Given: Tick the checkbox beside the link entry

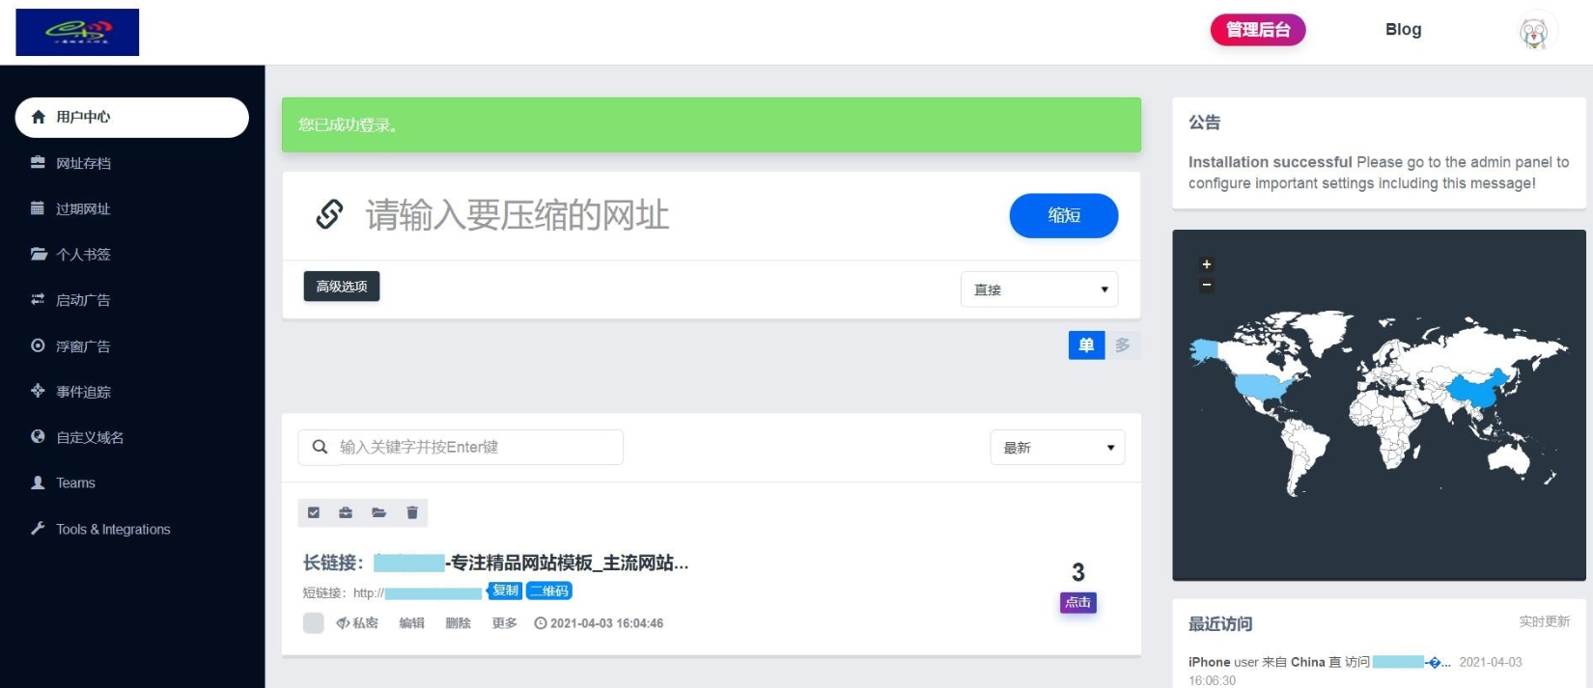Looking at the screenshot, I should [x=314, y=622].
